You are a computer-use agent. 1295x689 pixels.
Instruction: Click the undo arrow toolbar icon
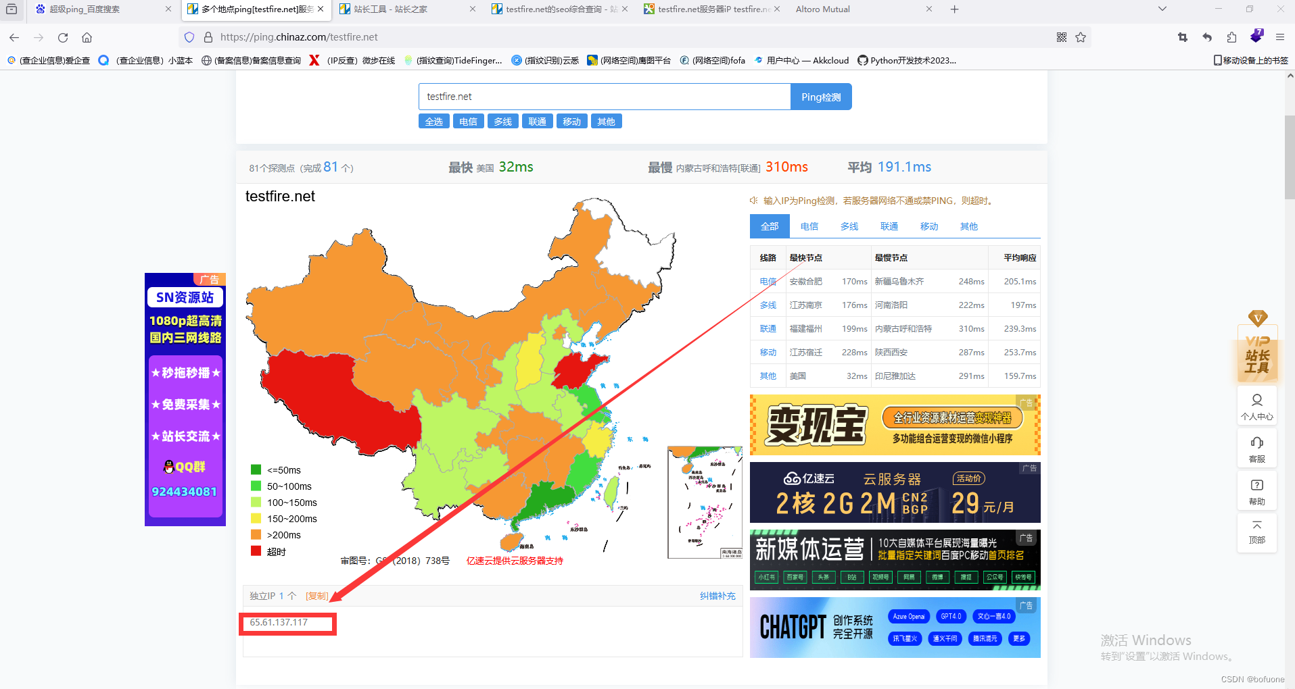[1207, 37]
